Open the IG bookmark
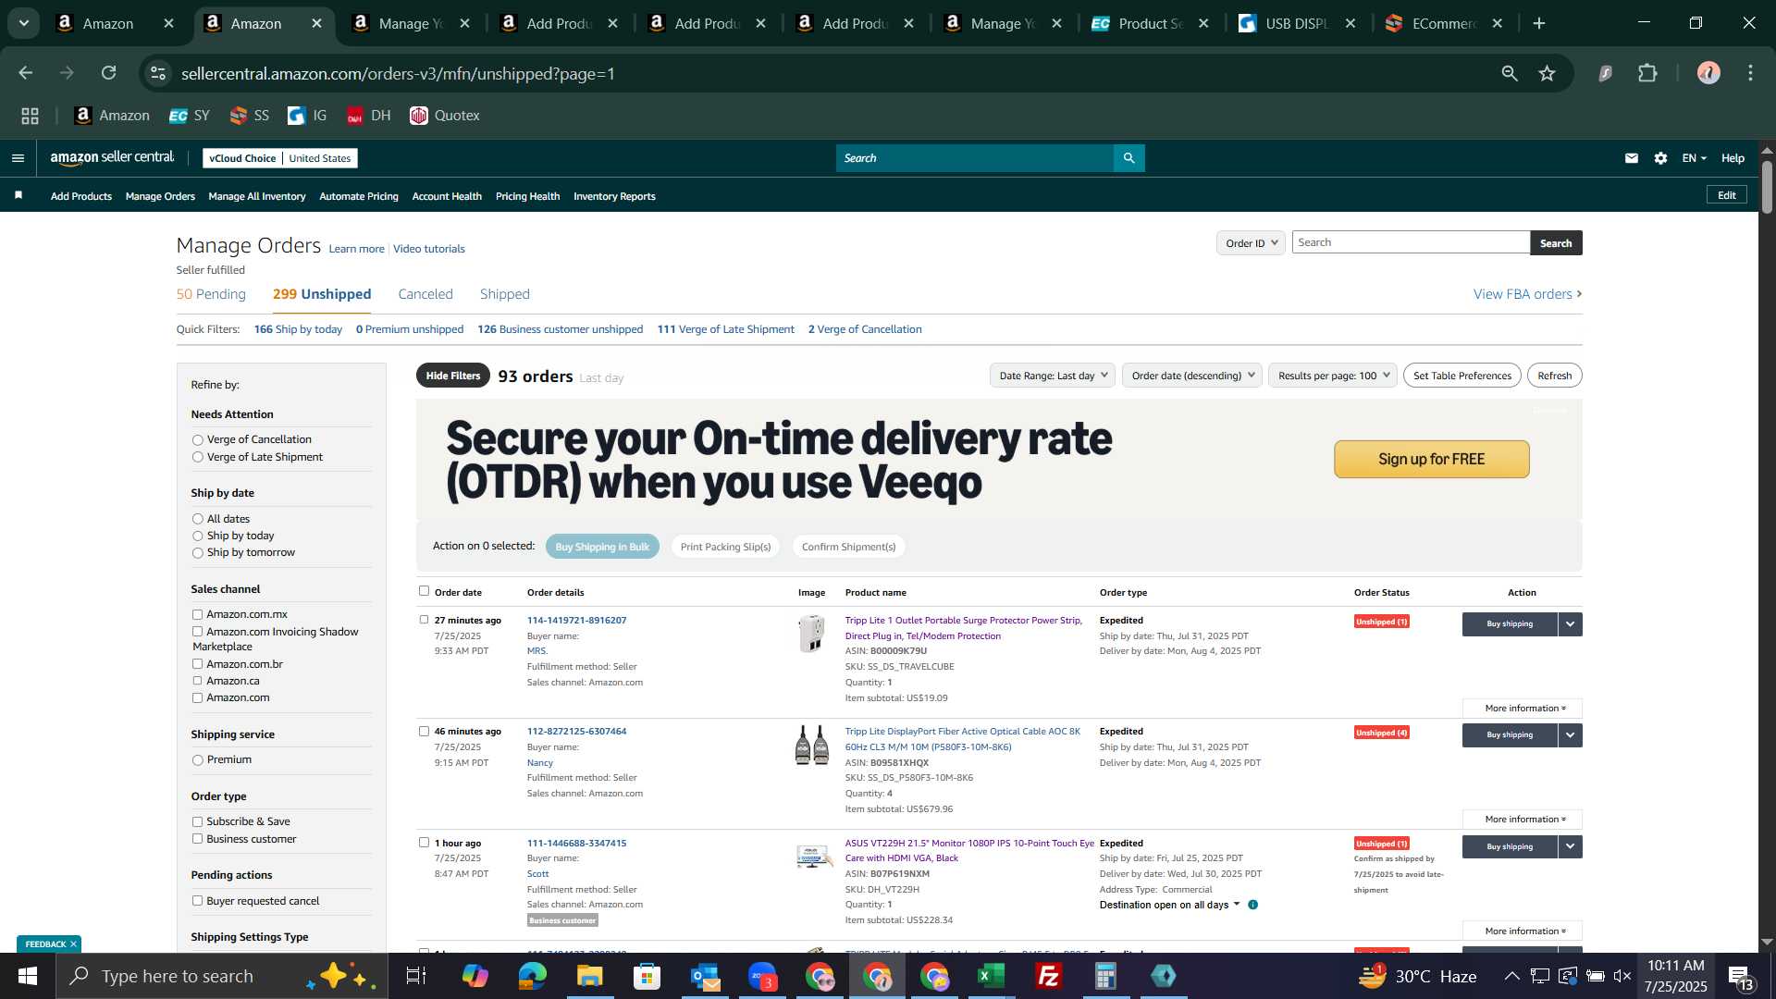 [x=307, y=116]
